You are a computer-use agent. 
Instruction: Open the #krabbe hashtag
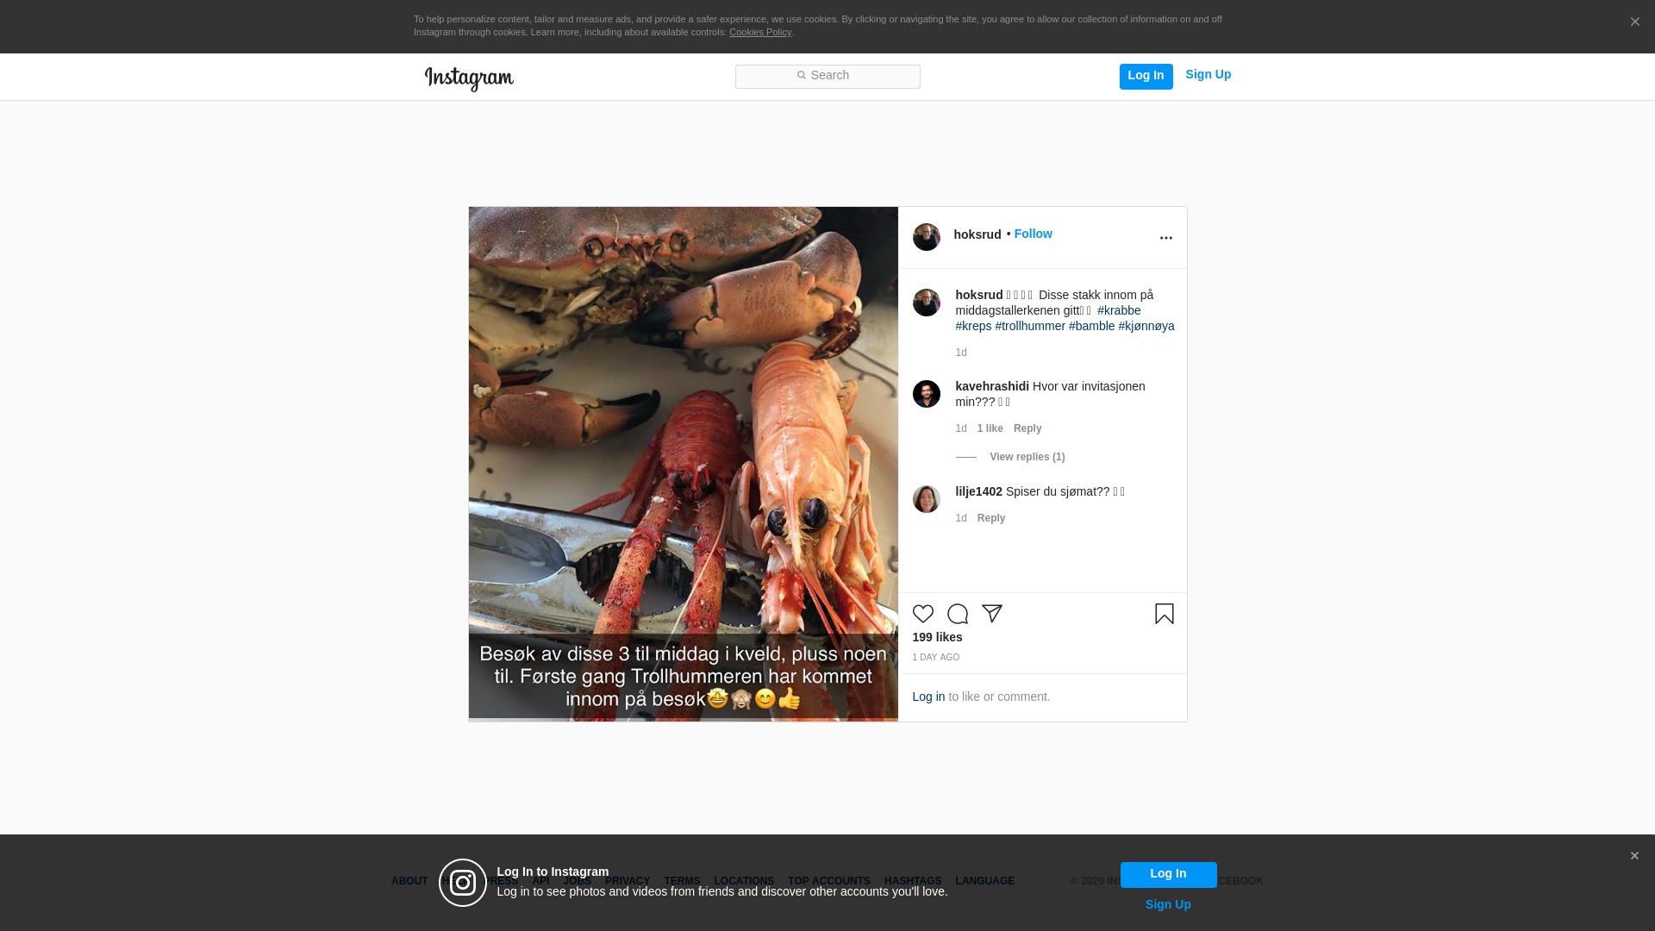click(1119, 310)
